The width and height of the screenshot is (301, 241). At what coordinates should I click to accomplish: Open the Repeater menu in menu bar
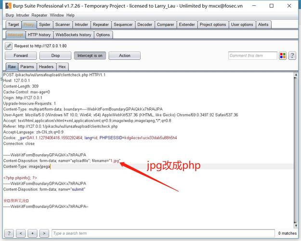click(39, 15)
